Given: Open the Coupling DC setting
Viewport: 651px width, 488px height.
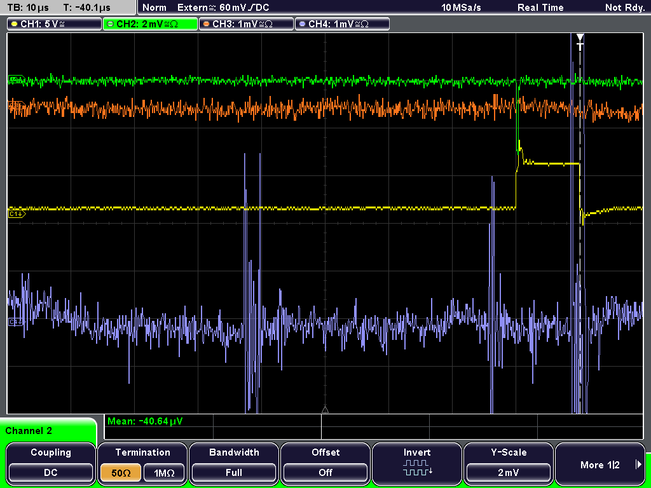Looking at the screenshot, I should point(51,463).
